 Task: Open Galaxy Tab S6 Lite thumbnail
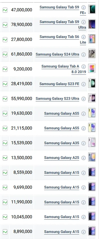92,39
